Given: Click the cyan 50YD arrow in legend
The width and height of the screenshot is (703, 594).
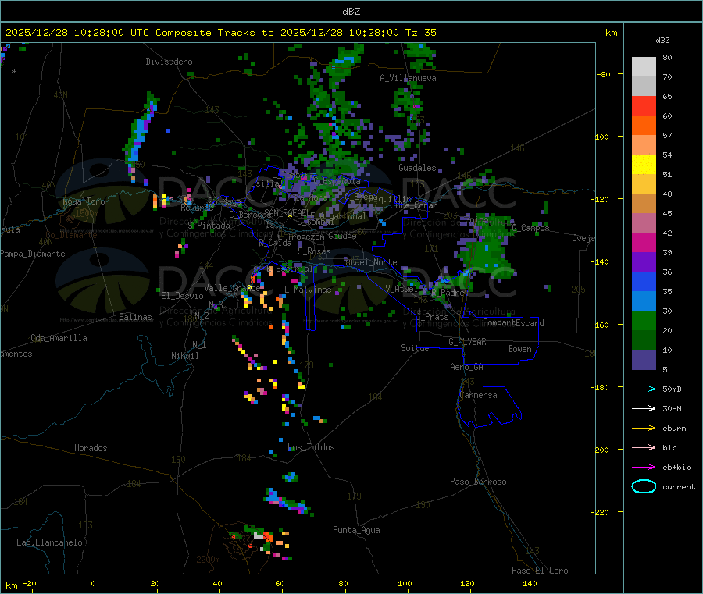Looking at the screenshot, I should coord(644,389).
